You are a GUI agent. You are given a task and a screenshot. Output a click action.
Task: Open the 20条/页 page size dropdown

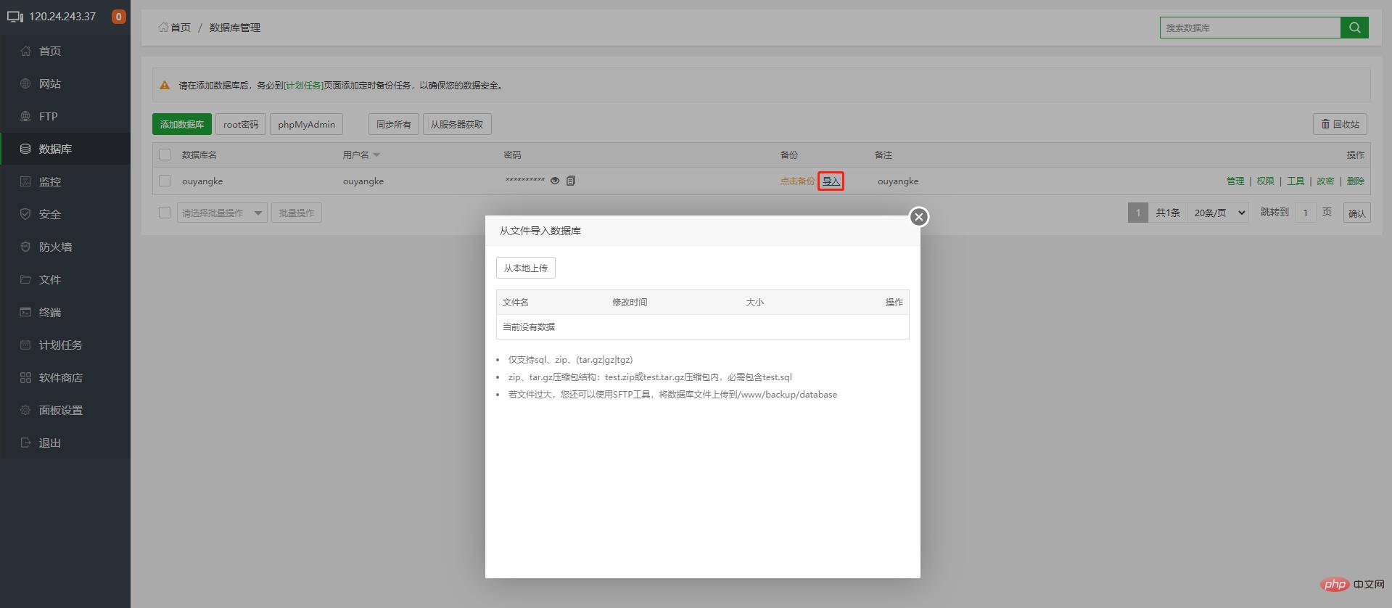[1219, 213]
